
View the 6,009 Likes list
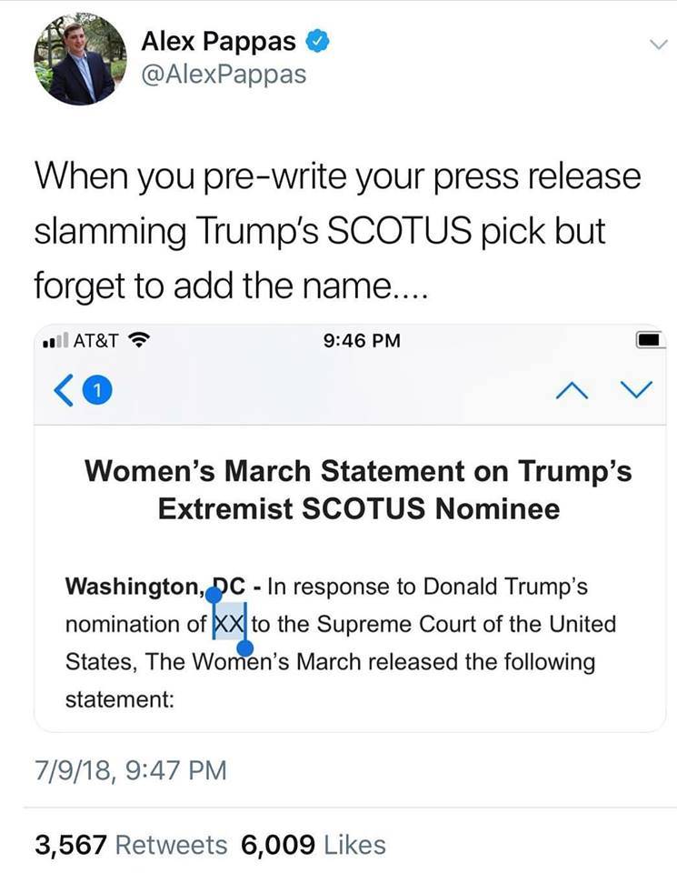[x=314, y=845]
